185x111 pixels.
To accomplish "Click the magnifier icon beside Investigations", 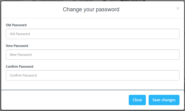I will pyautogui.click(x=34, y=1).
